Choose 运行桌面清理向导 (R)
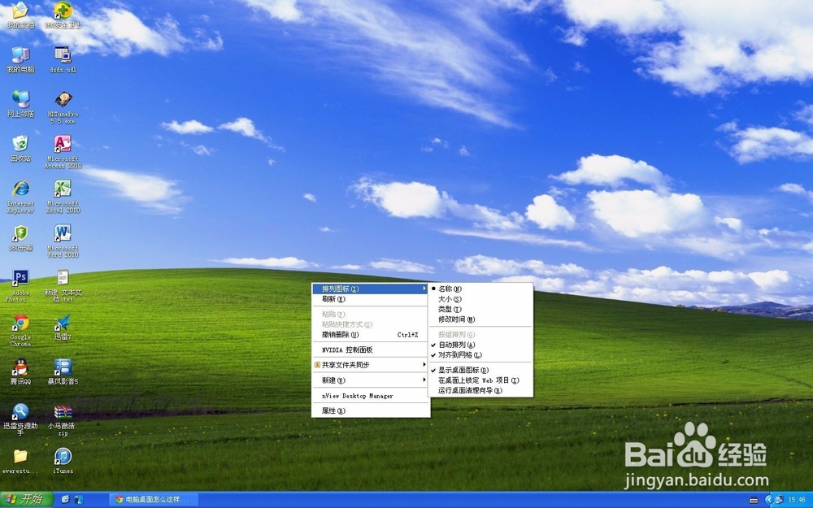813x508 pixels. click(480, 390)
